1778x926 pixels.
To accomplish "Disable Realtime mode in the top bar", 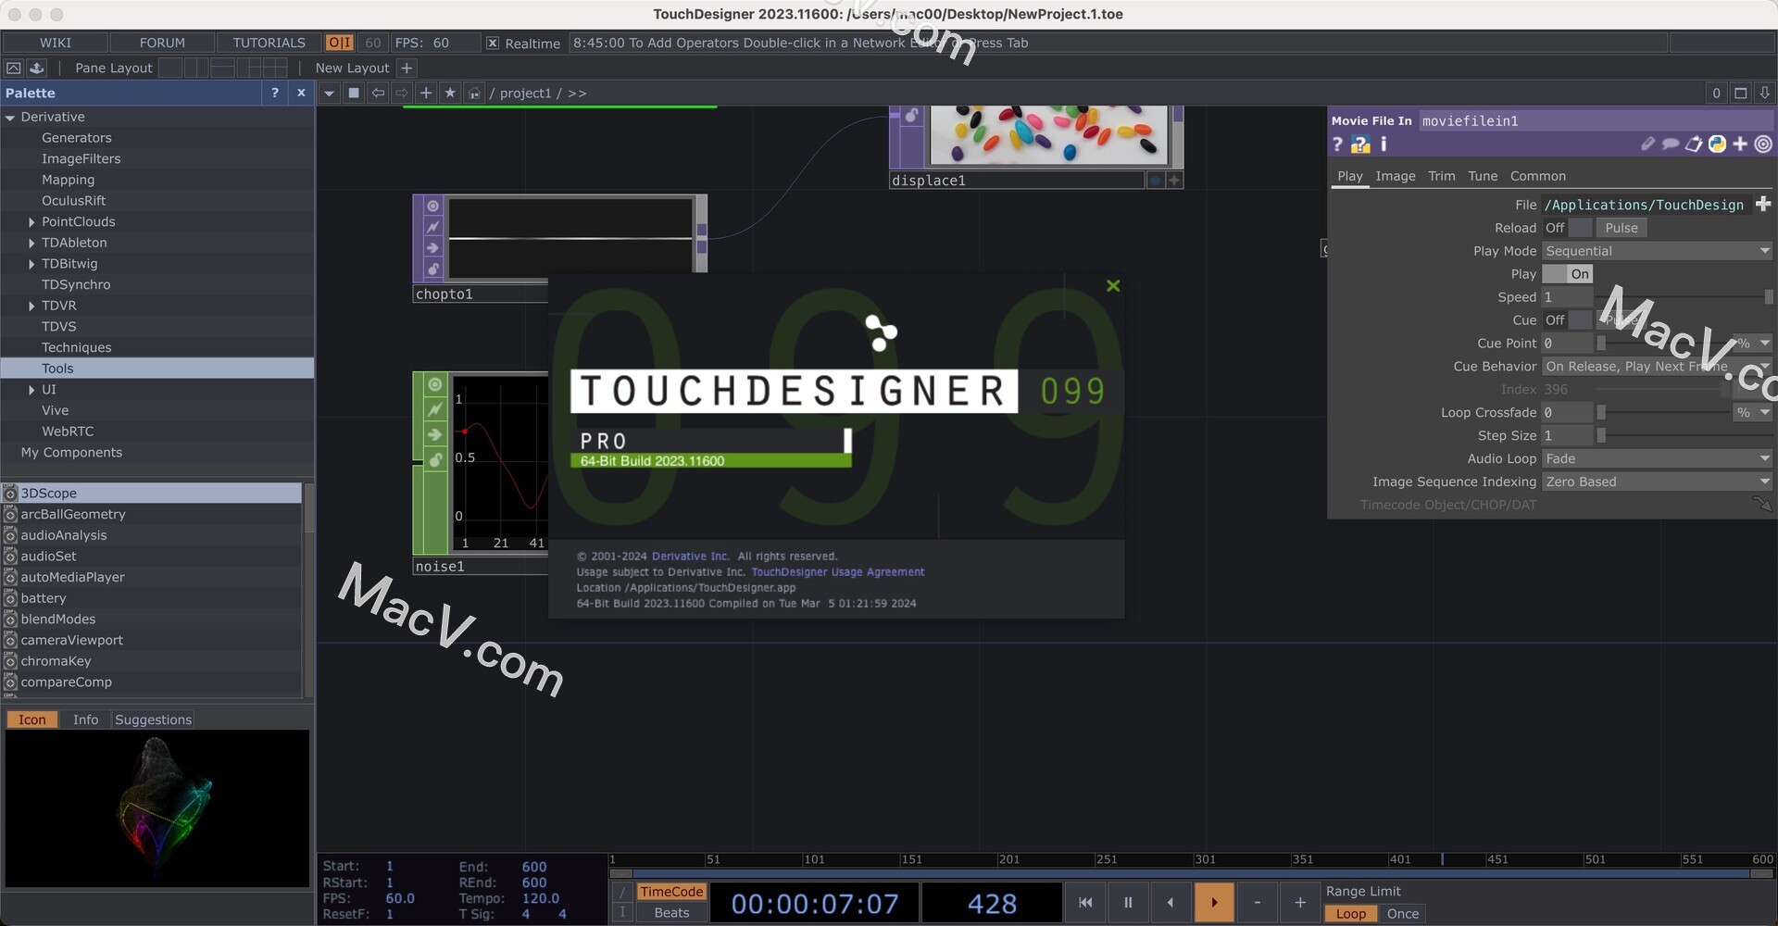I will [x=491, y=43].
